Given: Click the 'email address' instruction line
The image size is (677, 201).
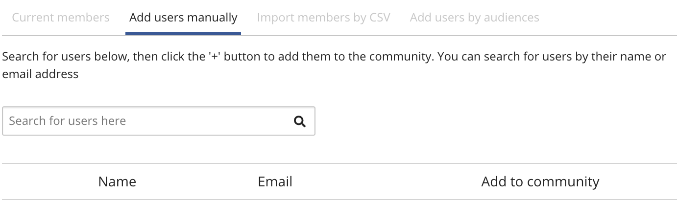Looking at the screenshot, I should 41,75.
